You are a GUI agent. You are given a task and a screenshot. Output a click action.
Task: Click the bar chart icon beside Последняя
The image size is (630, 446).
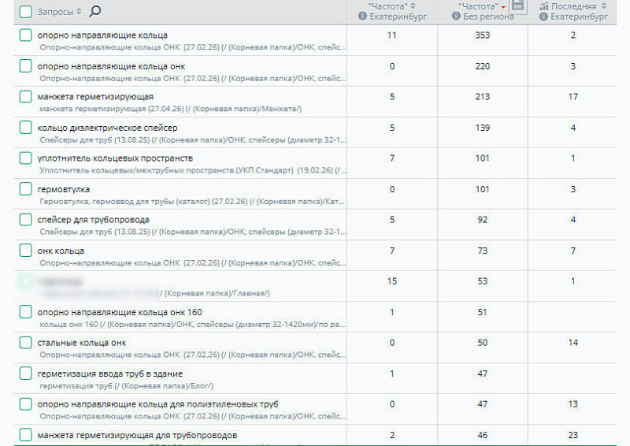[543, 6]
